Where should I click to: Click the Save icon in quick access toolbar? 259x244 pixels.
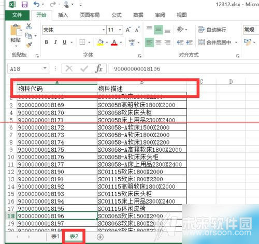click(x=24, y=5)
